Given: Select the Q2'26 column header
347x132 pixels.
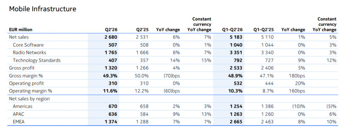Looking at the screenshot, I should click(x=111, y=30).
